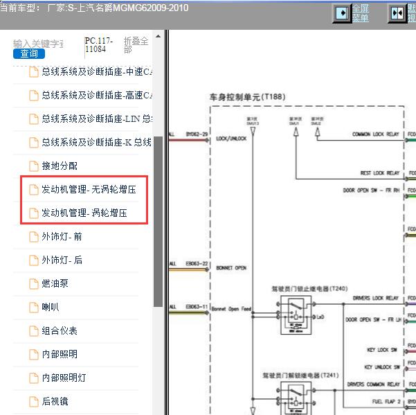The width and height of the screenshot is (416, 415).
Task: Click the blue 查询 search button
Action: [x=29, y=53]
